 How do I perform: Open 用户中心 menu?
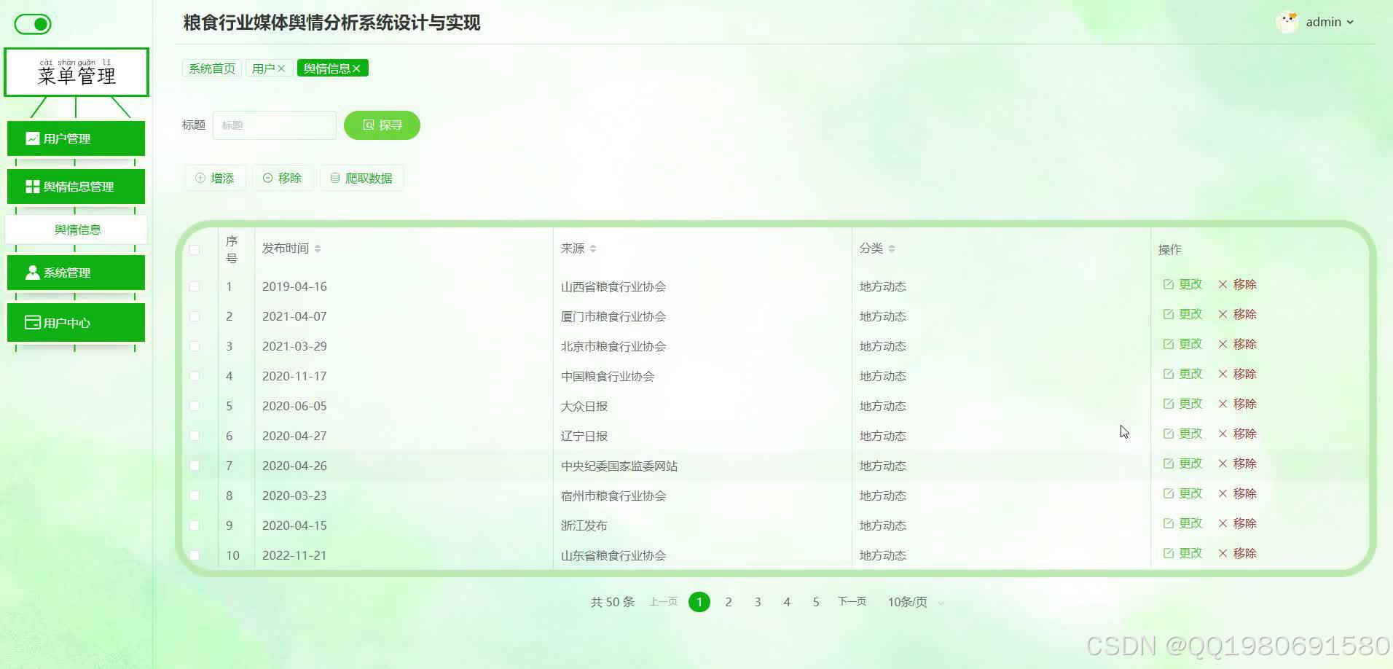tap(76, 322)
